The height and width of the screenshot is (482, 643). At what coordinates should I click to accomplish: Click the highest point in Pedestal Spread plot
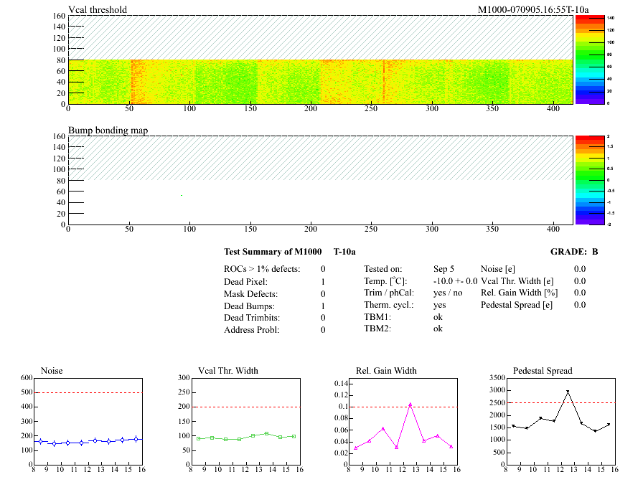click(x=568, y=392)
